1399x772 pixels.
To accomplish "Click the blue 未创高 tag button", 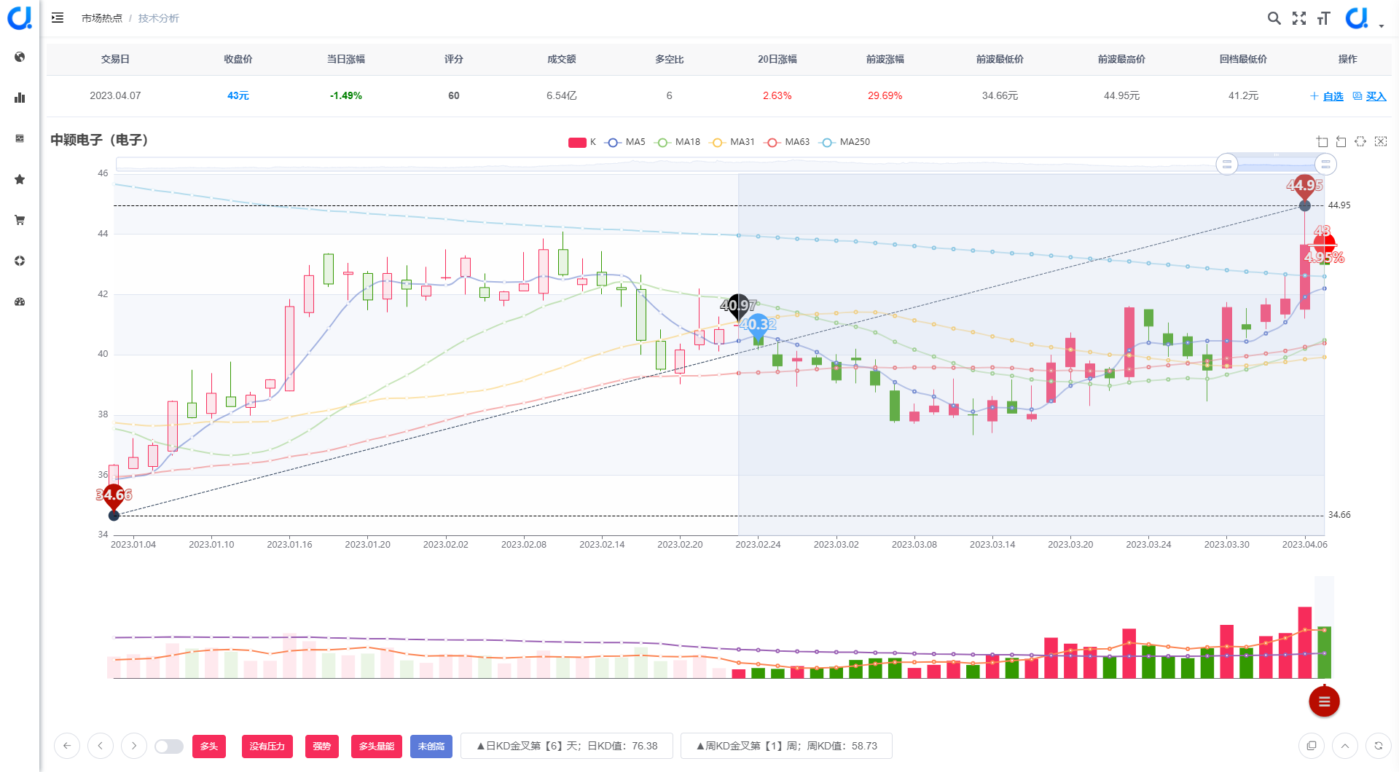I will click(x=431, y=747).
